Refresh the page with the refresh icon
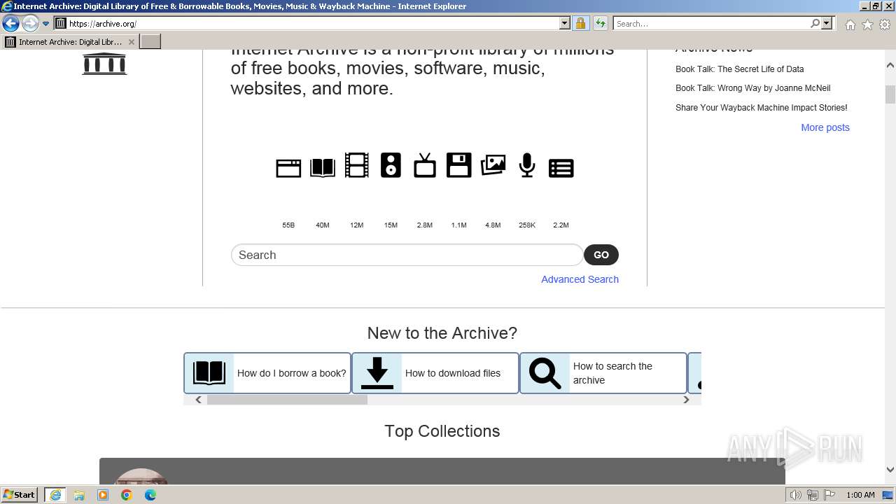Image resolution: width=896 pixels, height=504 pixels. [x=600, y=23]
